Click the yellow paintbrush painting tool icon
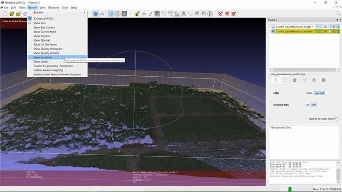The width and height of the screenshot is (342, 192). [137, 14]
